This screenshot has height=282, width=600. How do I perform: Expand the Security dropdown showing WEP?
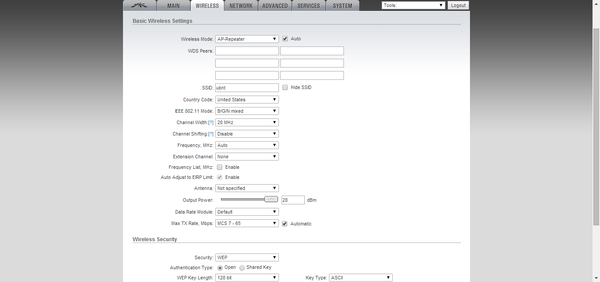coord(247,257)
